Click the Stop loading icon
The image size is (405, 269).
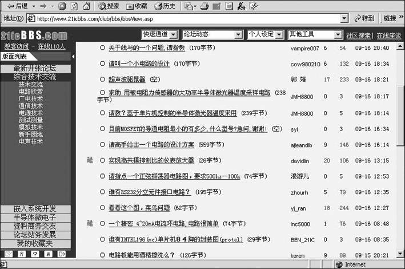pyautogui.click(x=62, y=6)
